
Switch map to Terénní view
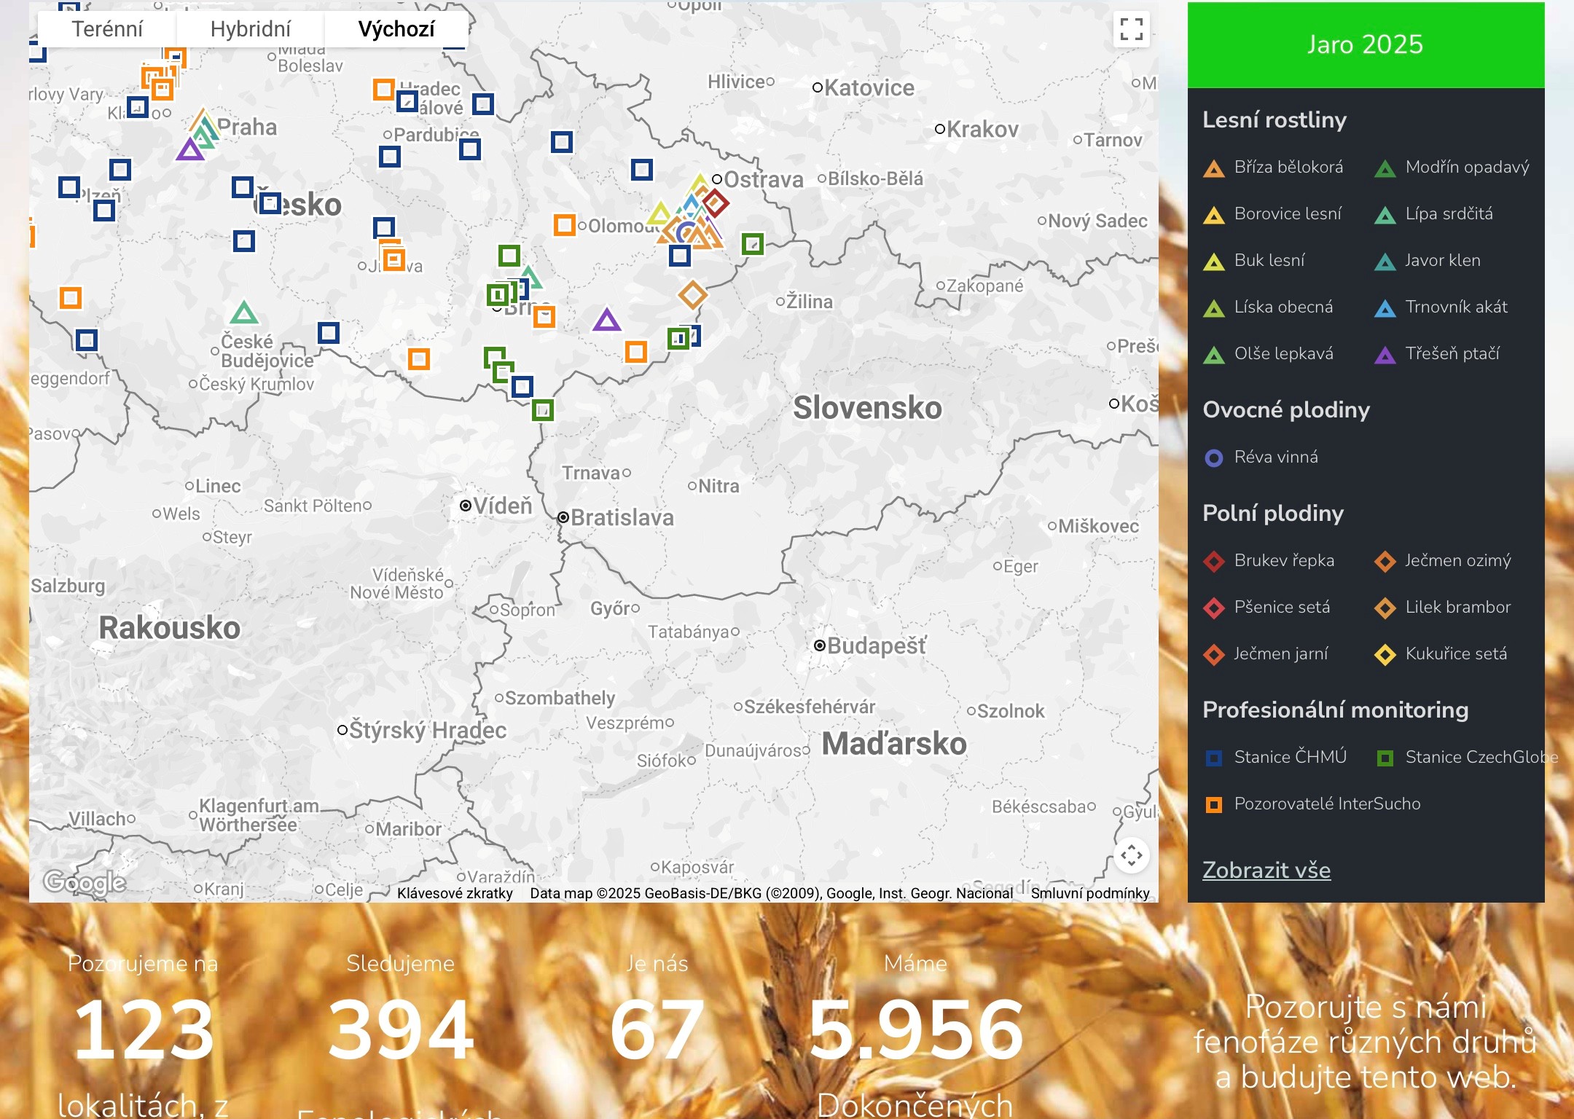[x=107, y=29]
